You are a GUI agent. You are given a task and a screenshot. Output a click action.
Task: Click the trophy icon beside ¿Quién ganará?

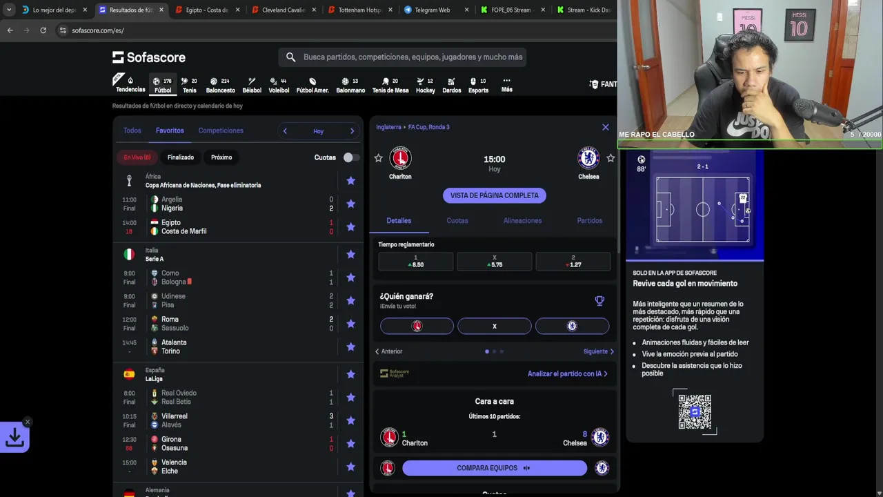[x=599, y=300]
